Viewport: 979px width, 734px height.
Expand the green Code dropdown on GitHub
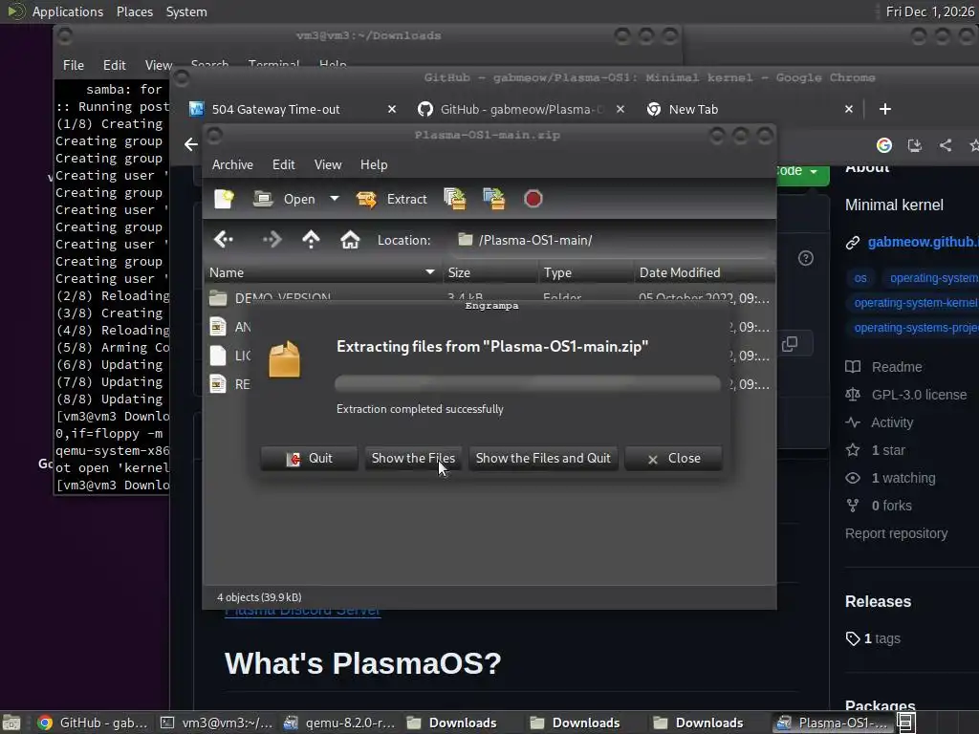click(x=802, y=171)
